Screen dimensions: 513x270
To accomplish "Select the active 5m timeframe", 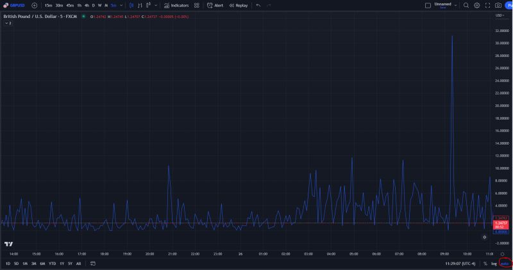I will [114, 6].
